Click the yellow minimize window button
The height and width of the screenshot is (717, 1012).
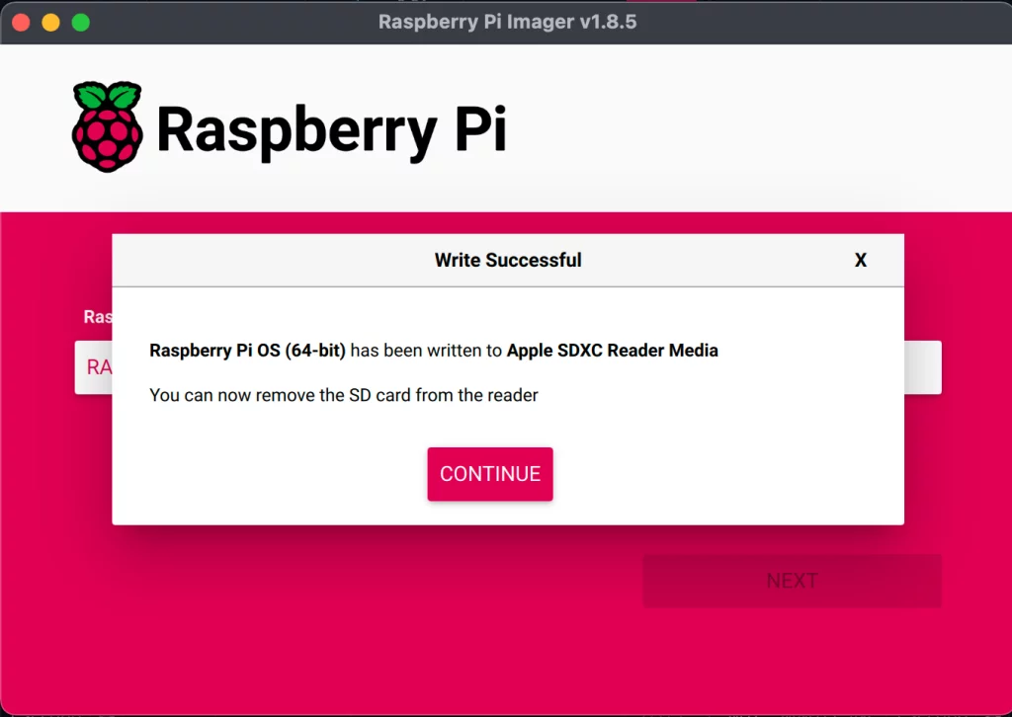[x=50, y=22]
